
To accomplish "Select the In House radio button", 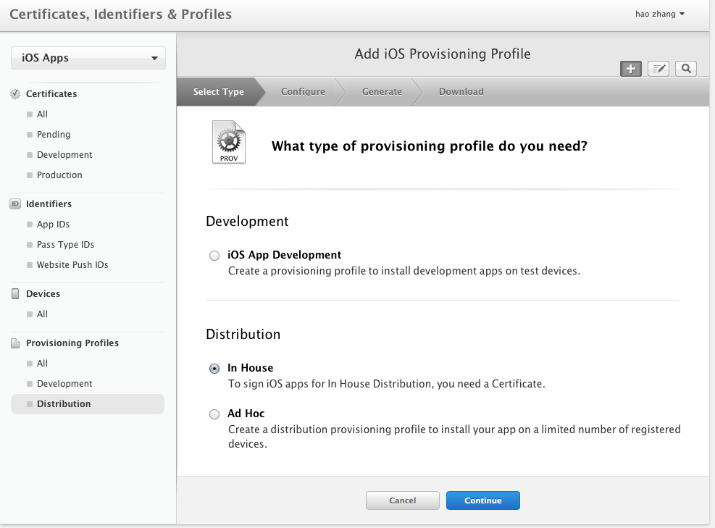I will click(214, 369).
